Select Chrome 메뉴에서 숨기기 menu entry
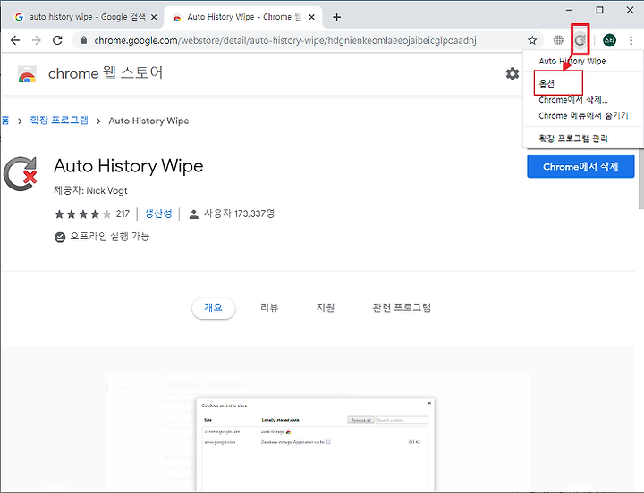Screen dimensions: 644x493 pos(582,116)
